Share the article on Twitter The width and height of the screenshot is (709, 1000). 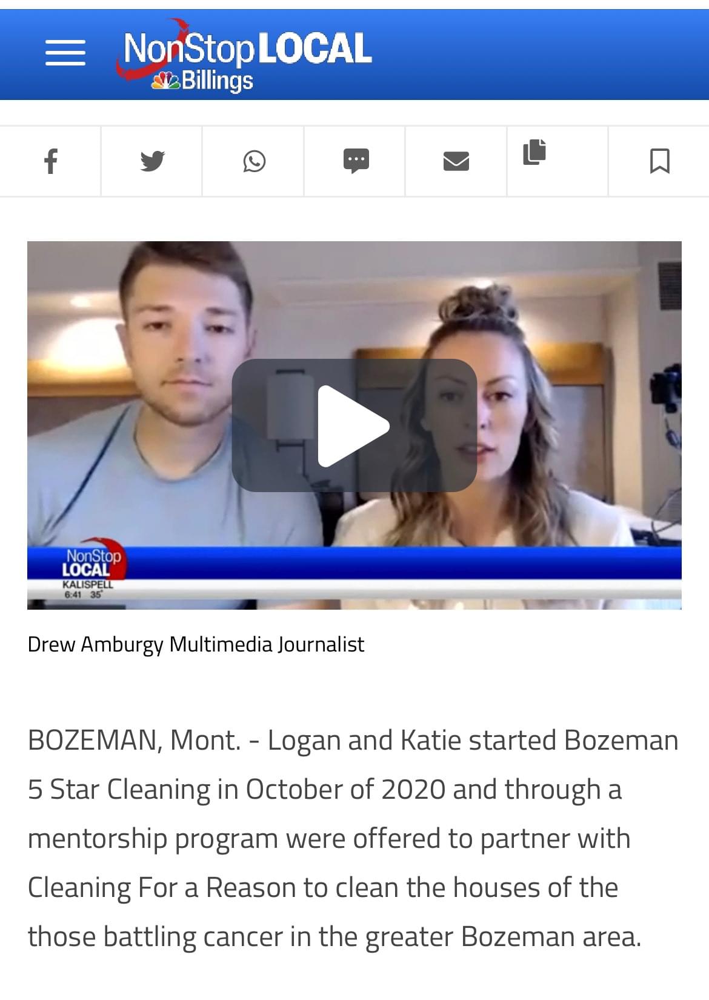[x=152, y=161]
